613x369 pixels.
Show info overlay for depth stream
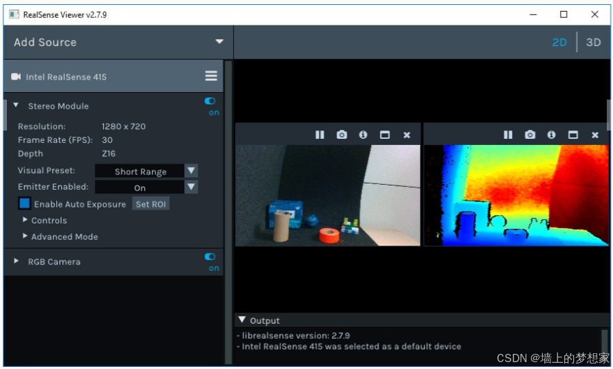pos(551,135)
